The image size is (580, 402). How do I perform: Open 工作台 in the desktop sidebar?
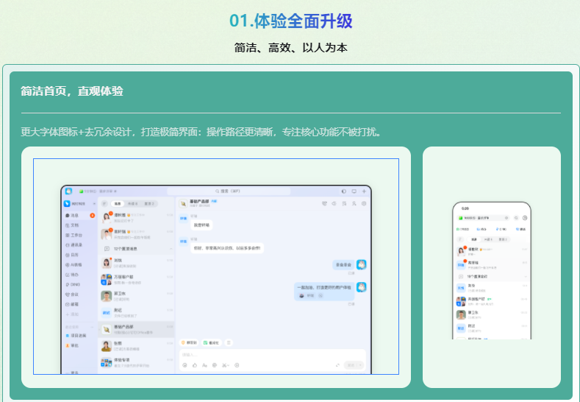coord(76,235)
